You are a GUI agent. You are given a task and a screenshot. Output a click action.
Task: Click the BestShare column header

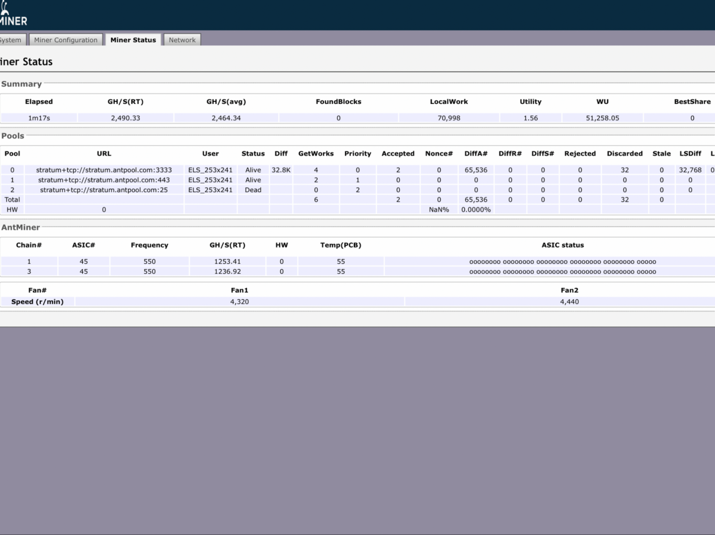tap(692, 102)
